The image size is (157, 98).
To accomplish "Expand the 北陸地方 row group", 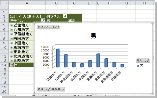I will click(12, 61).
